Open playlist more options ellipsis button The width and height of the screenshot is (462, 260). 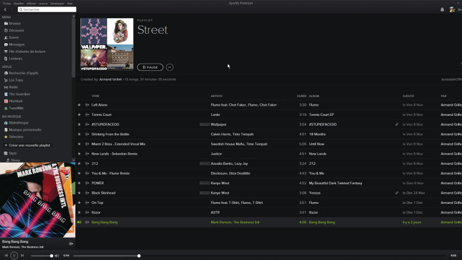(x=170, y=67)
